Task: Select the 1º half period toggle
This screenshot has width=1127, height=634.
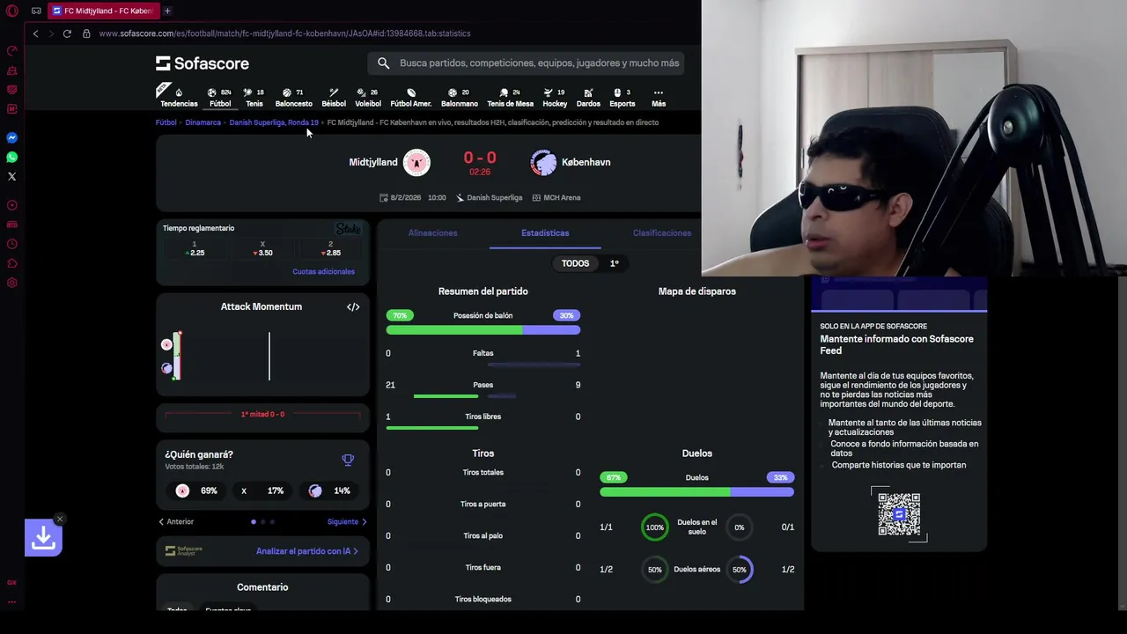Action: pyautogui.click(x=614, y=263)
